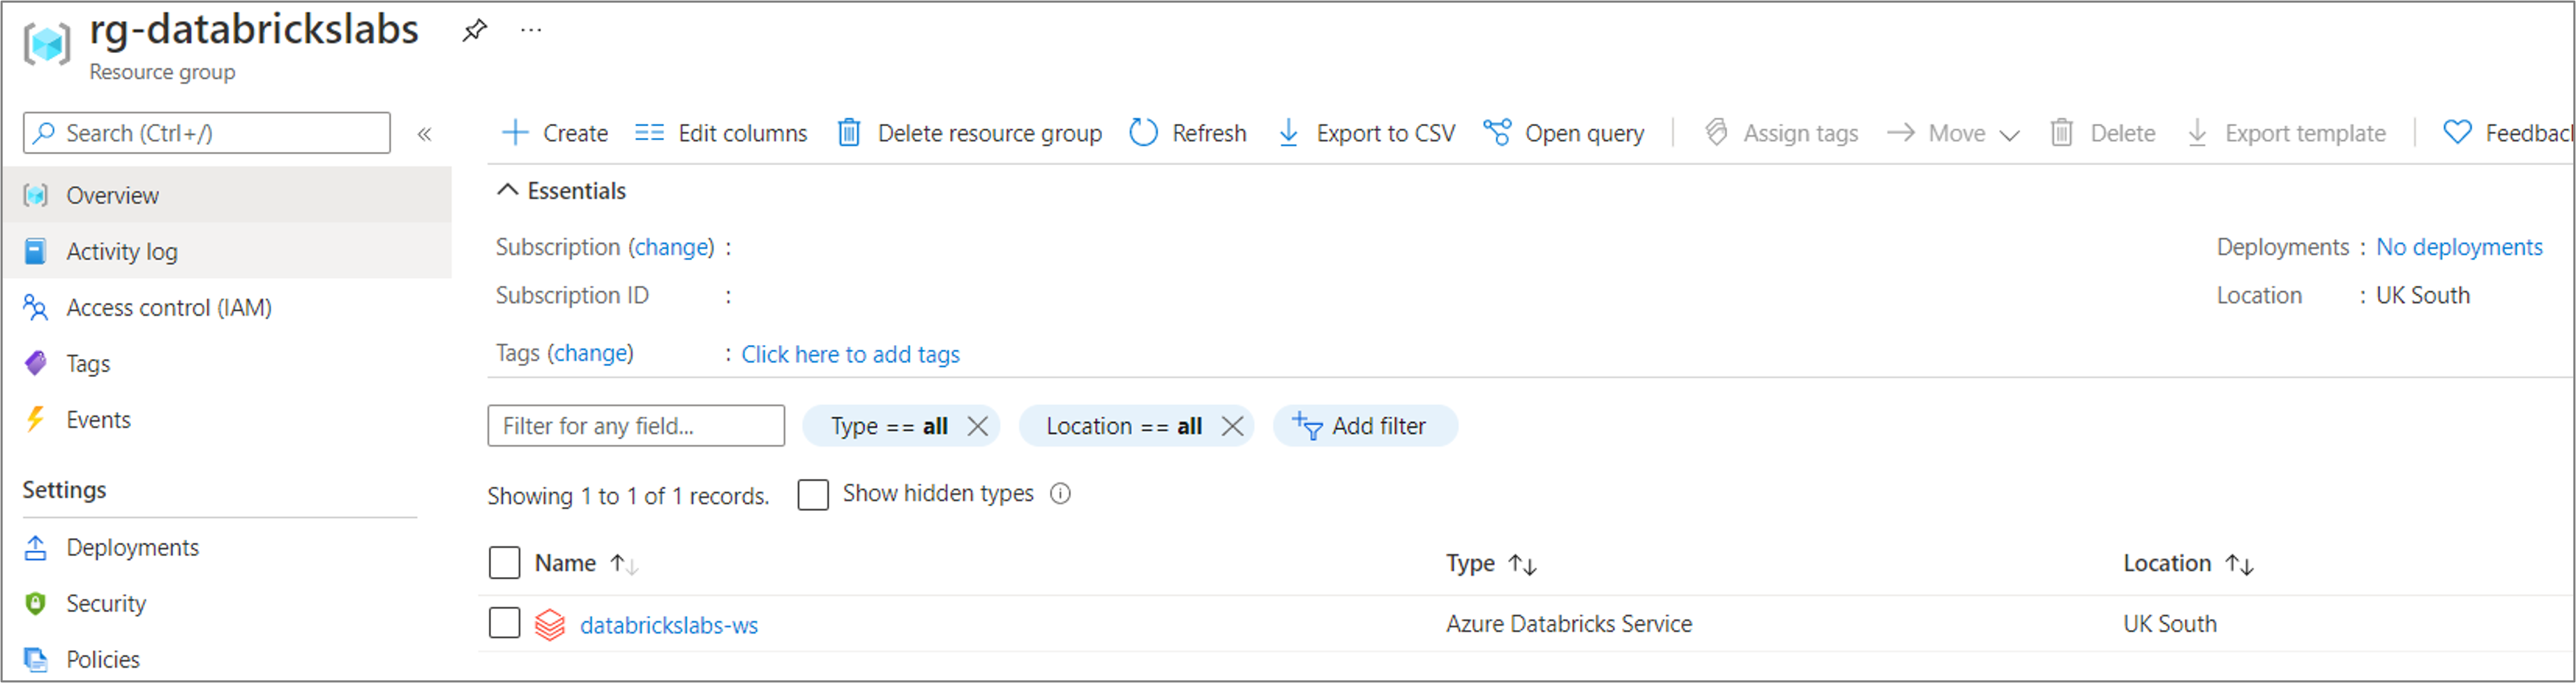Click the Policies document icon
2576x683 pixels.
[36, 659]
